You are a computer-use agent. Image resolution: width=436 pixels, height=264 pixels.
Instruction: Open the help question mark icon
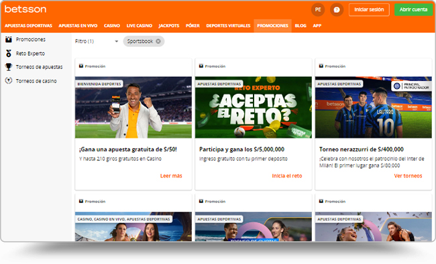click(337, 10)
